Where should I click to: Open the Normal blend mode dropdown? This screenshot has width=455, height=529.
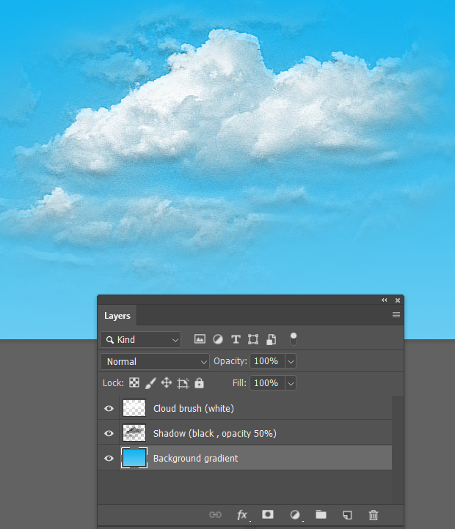(155, 362)
